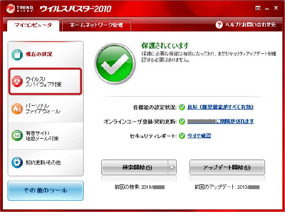This screenshot has height=212, width=285.
Task: Click the clipboard icon for 現在の状況
Action: (17, 54)
